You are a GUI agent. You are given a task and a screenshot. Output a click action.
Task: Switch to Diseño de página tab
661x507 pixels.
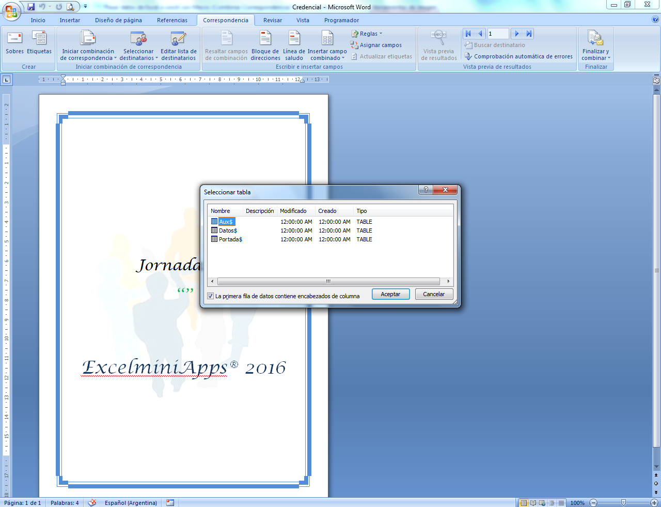pos(118,20)
